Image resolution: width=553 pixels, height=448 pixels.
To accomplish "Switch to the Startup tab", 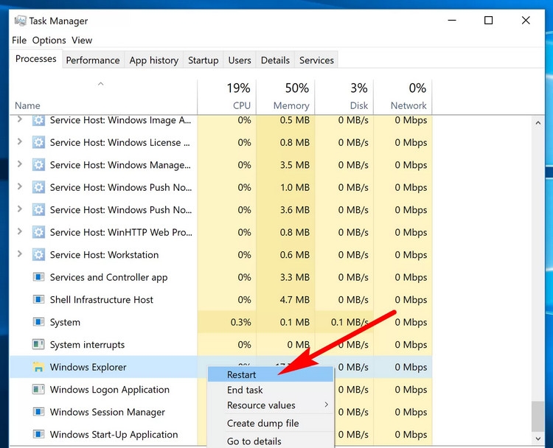I will [204, 60].
